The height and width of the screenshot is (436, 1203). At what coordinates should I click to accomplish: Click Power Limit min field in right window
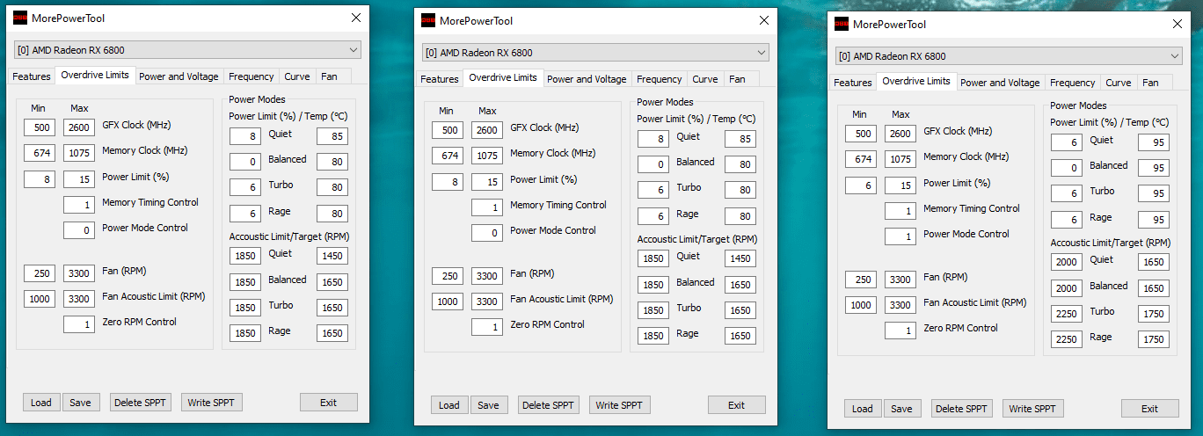(860, 185)
